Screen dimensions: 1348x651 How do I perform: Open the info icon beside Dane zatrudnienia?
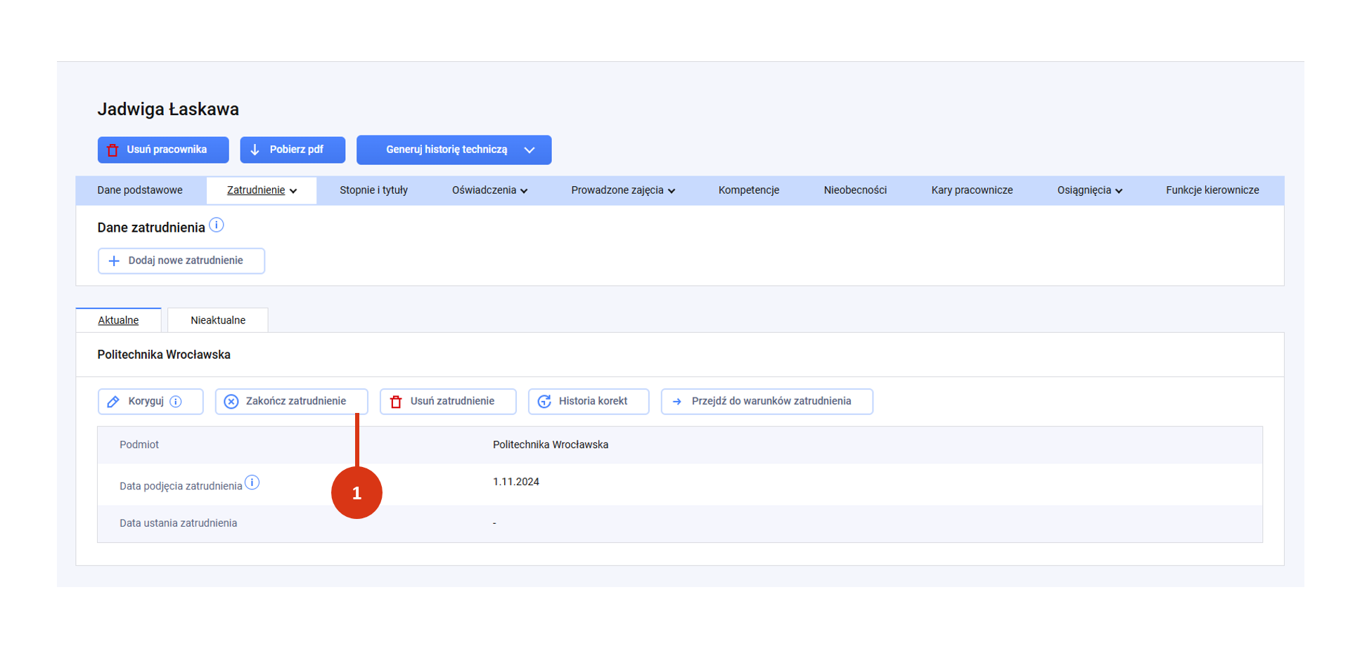pyautogui.click(x=217, y=225)
